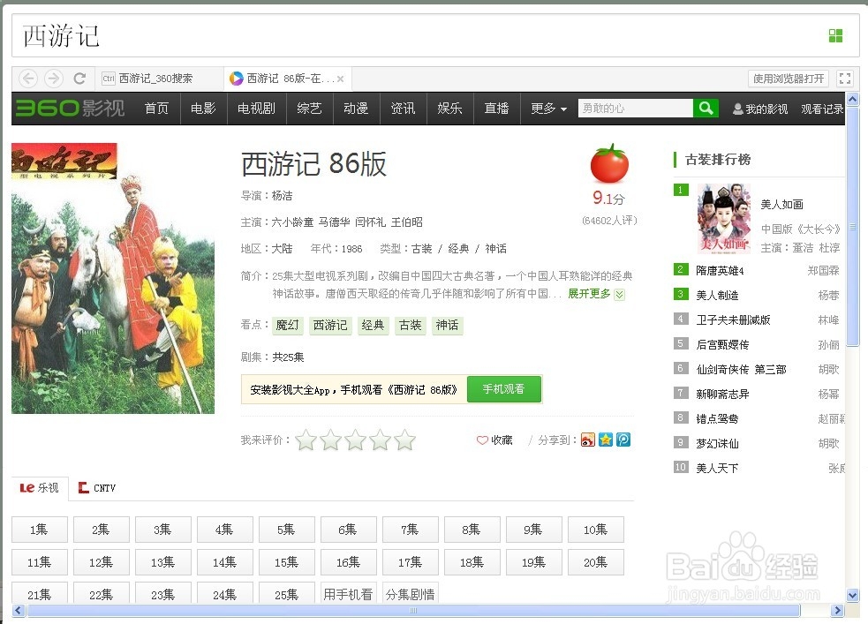868x624 pixels.
Task: Open 电影 in navigation bar
Action: click(203, 109)
